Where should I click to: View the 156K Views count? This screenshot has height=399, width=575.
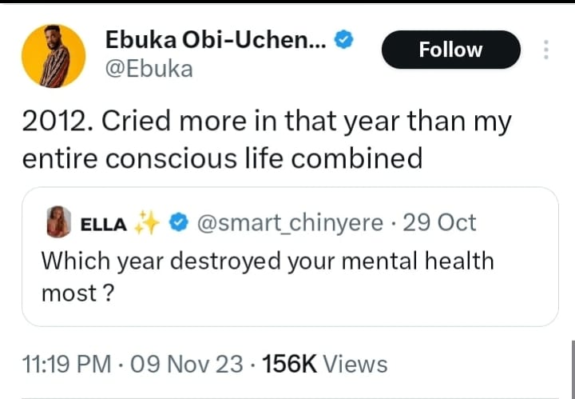pos(323,365)
